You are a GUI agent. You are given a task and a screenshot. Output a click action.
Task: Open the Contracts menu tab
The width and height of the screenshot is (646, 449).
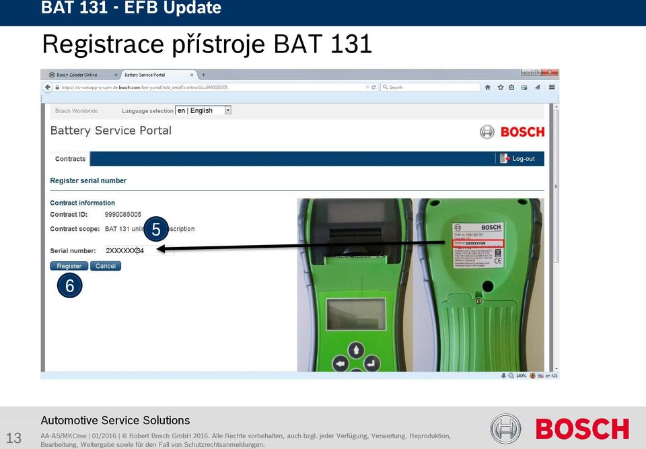click(70, 159)
